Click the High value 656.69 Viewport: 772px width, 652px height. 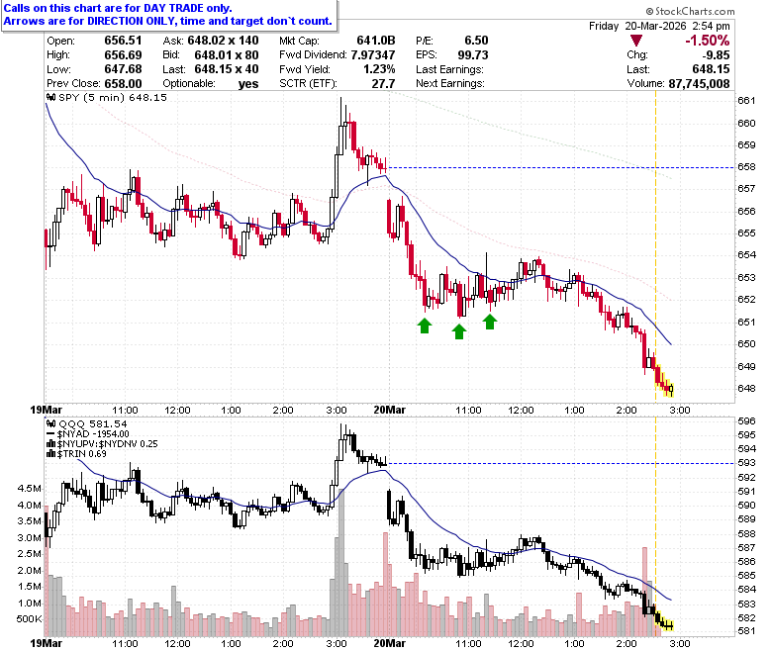click(x=123, y=54)
